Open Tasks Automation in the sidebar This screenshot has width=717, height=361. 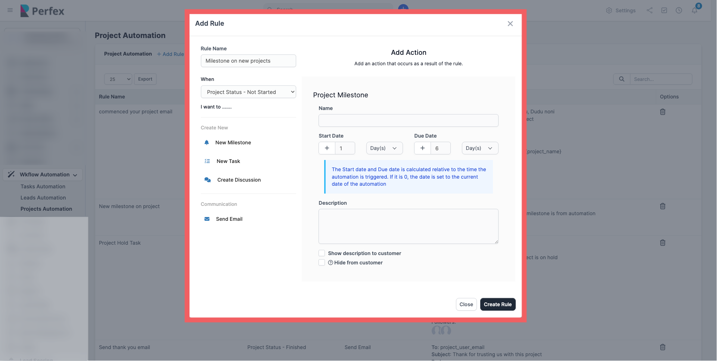43,186
